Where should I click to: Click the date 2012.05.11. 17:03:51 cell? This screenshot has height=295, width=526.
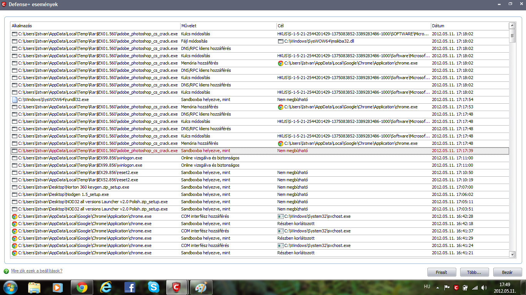tap(452, 209)
